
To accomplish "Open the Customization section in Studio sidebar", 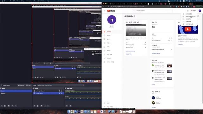I will (112, 58).
